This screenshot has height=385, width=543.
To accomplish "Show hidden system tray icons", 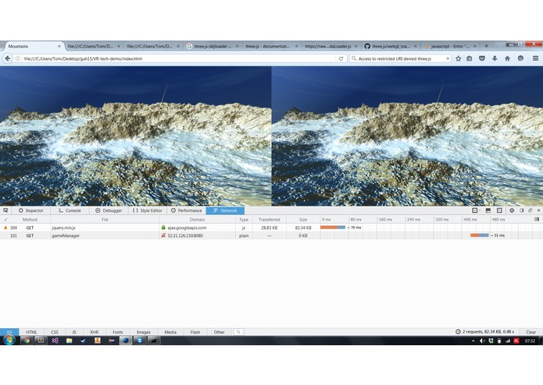I will point(473,341).
